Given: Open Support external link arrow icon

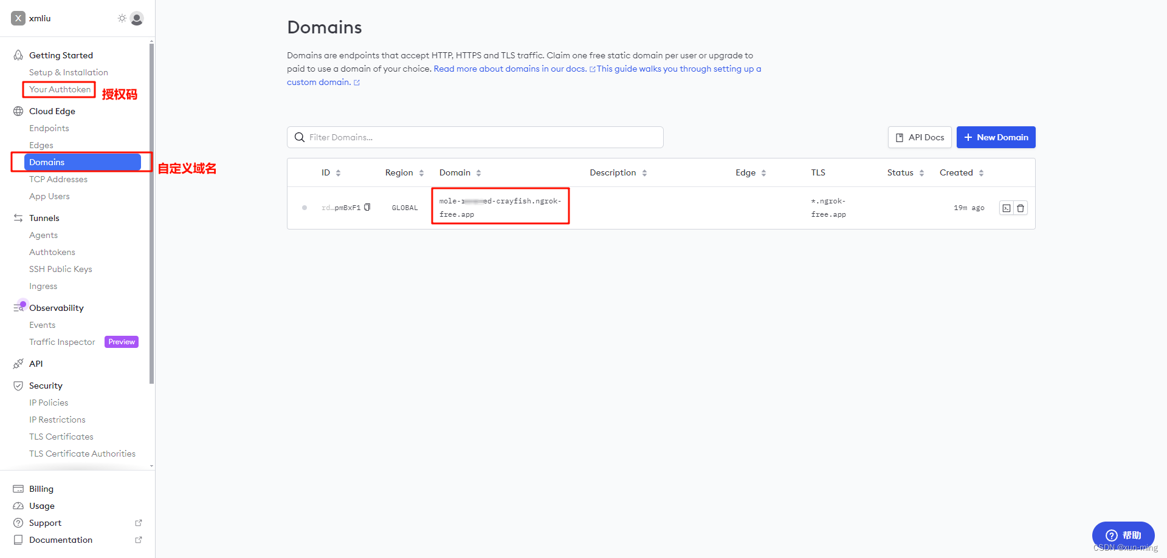Looking at the screenshot, I should 139,523.
